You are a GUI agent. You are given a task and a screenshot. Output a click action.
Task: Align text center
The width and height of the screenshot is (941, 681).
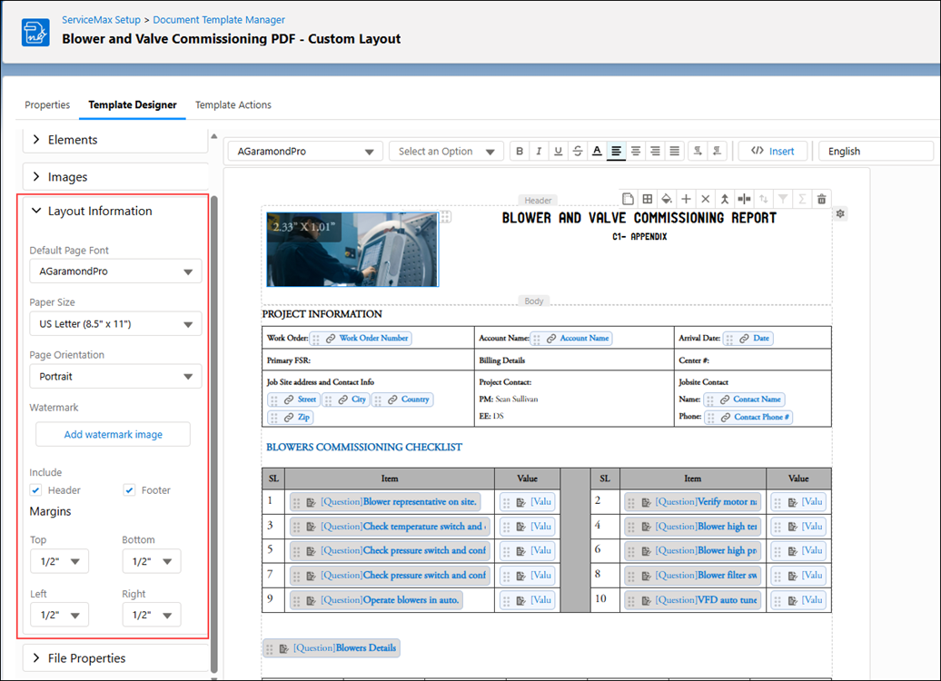point(636,152)
